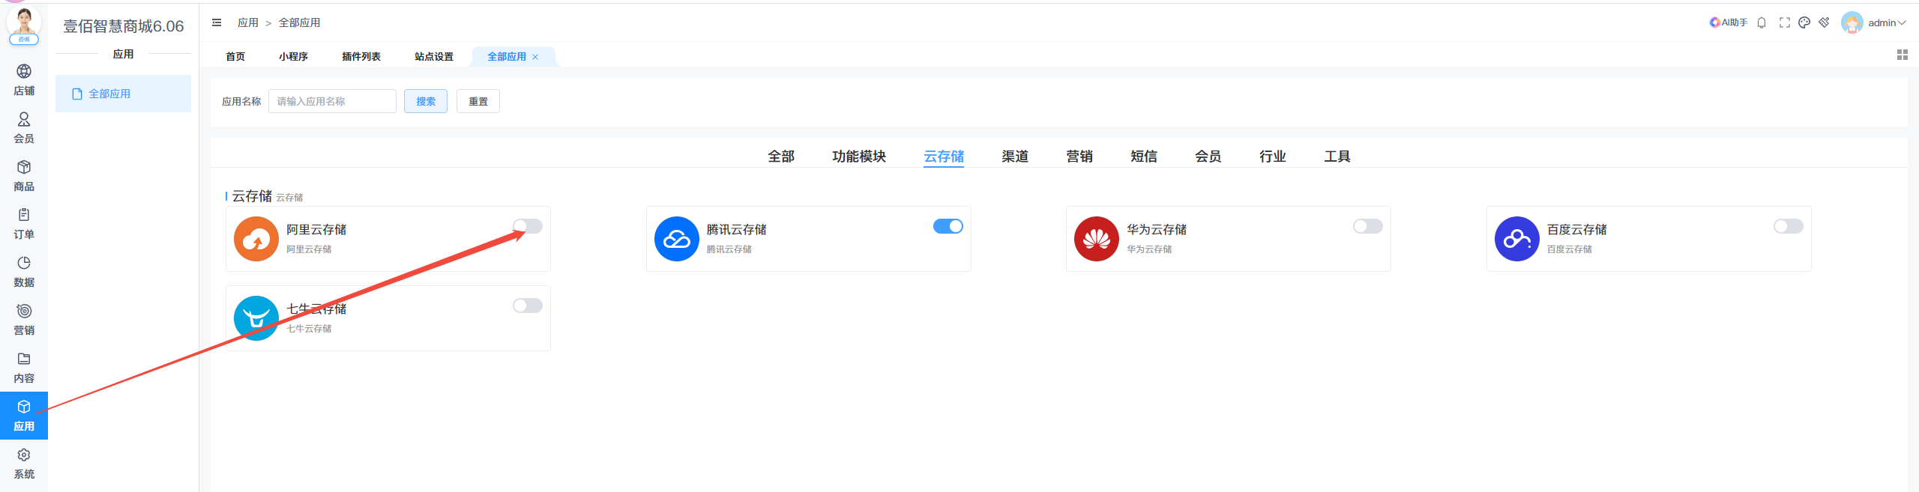Collapse the sidebar with hamburger icon

pos(217,22)
